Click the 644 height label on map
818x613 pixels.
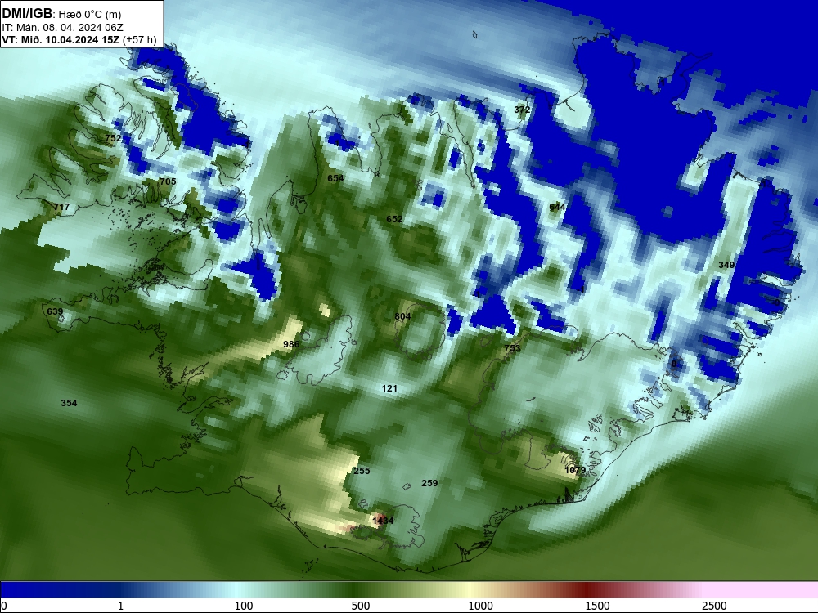(557, 207)
